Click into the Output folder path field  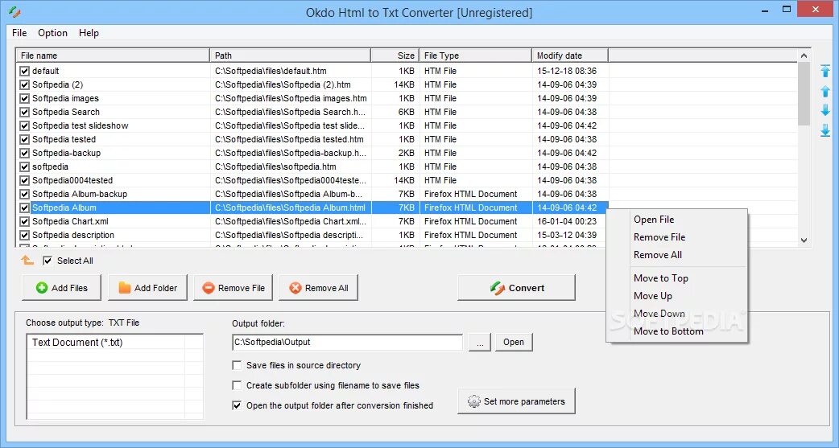click(347, 342)
